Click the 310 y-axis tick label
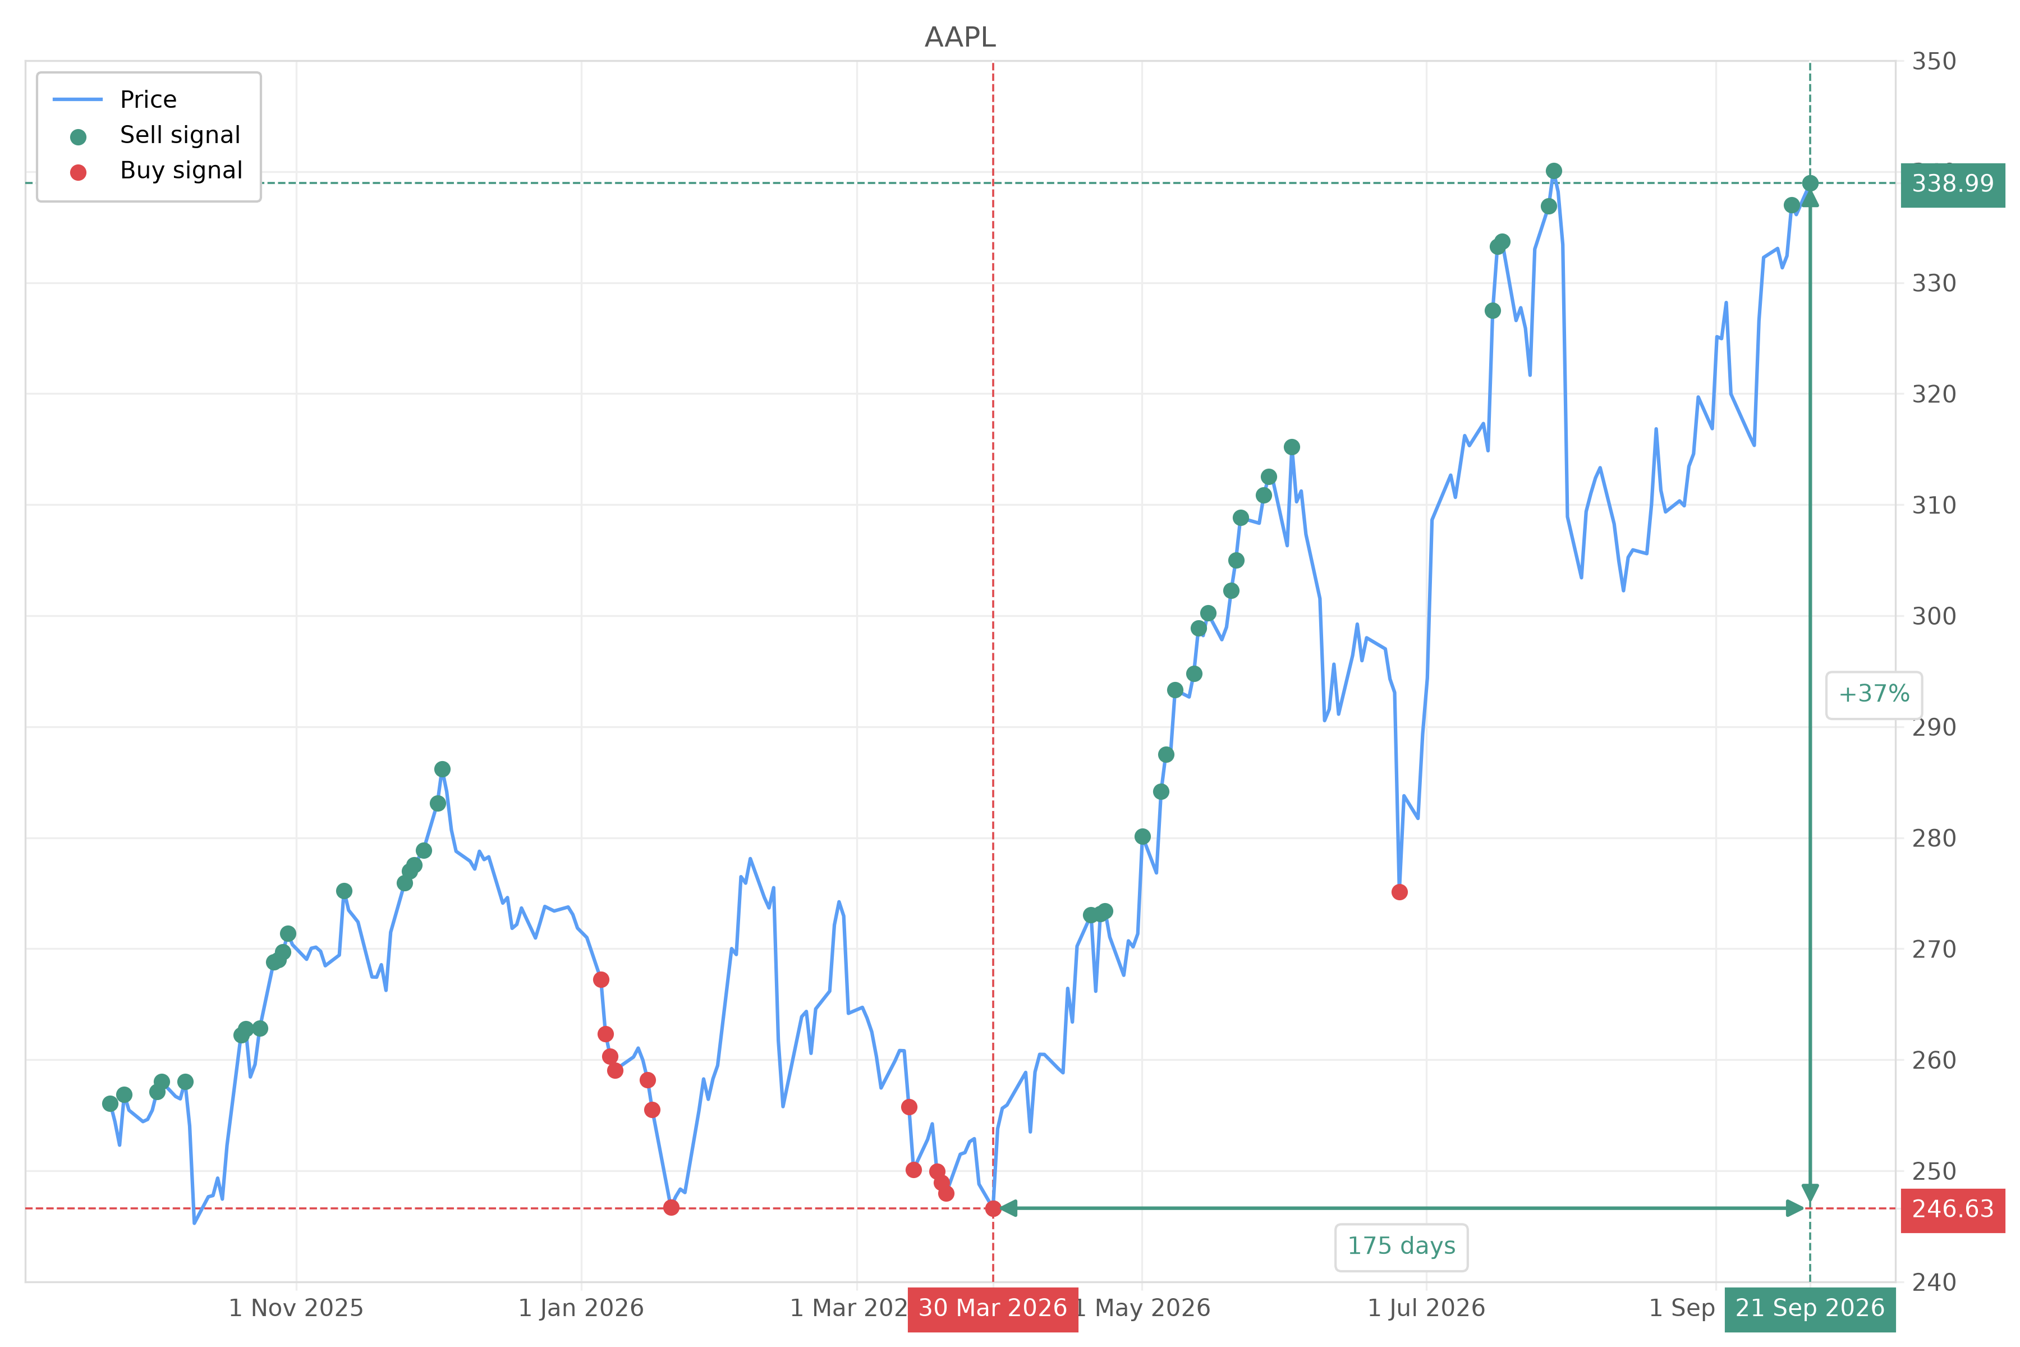The image size is (2020, 1347). (1933, 505)
